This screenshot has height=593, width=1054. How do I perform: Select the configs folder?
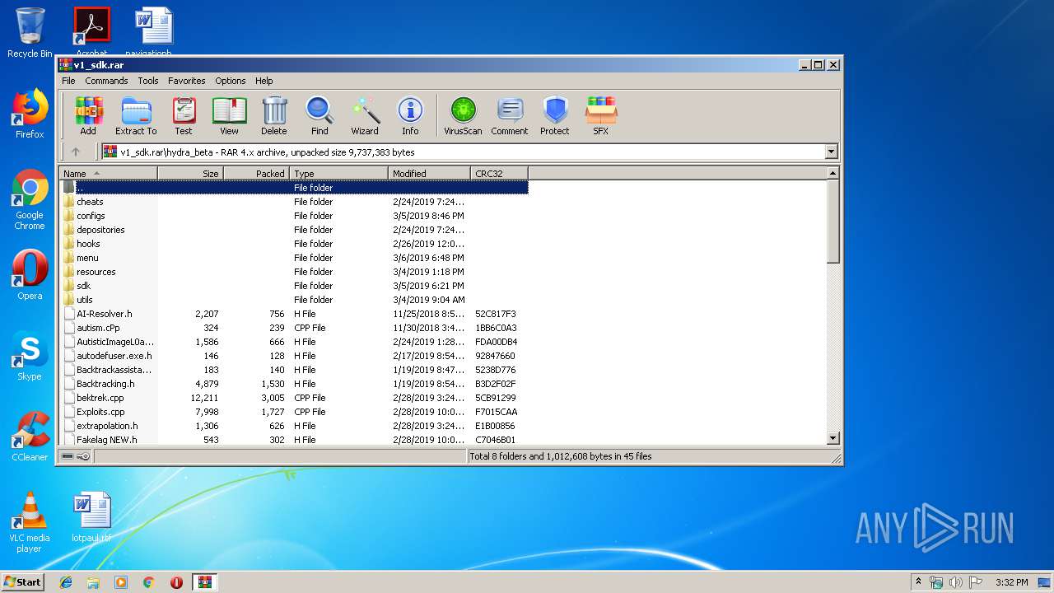coord(294,216)
